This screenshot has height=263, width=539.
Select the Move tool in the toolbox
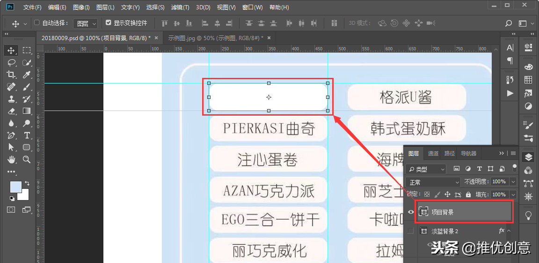[x=11, y=51]
